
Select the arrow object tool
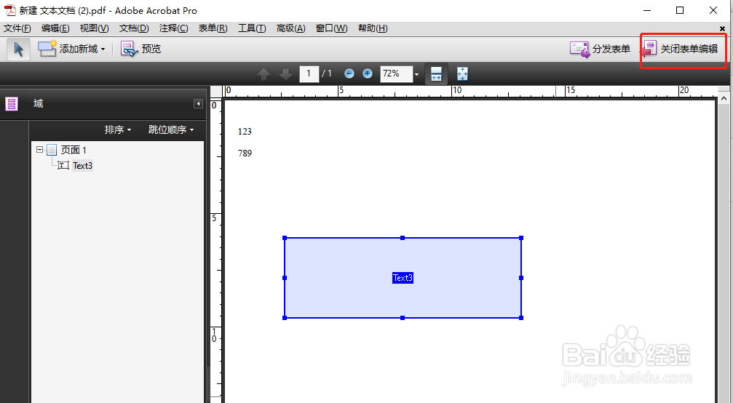[18, 49]
